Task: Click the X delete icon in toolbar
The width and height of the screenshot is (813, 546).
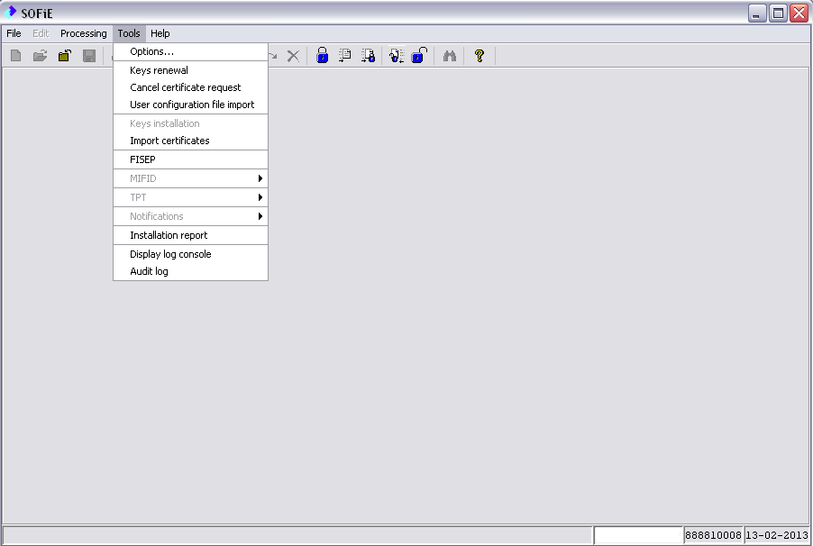Action: (293, 56)
